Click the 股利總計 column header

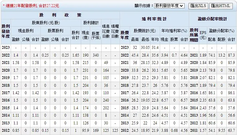(91, 23)
